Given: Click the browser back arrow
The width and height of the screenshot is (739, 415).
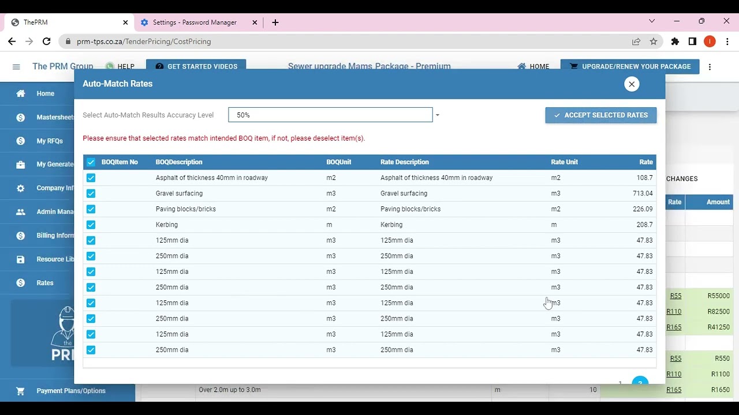Looking at the screenshot, I should [x=12, y=41].
